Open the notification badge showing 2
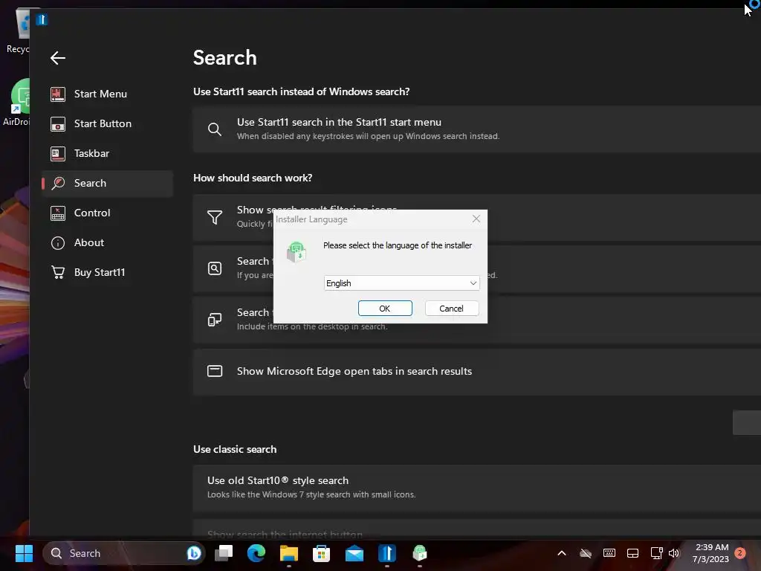Viewport: 761px width, 571px height. pos(740,553)
